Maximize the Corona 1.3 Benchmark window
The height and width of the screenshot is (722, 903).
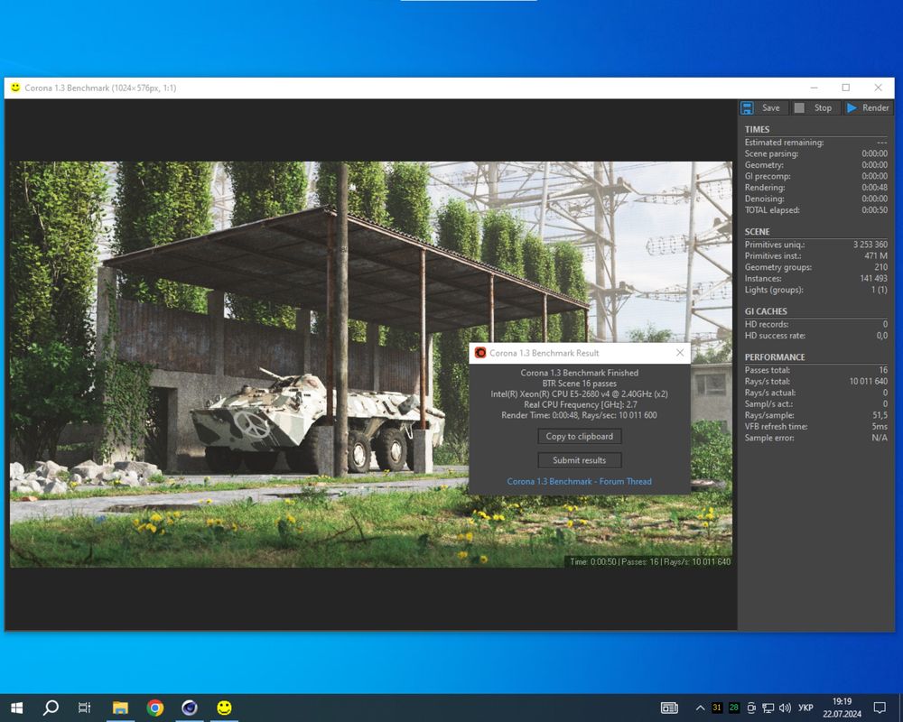pos(845,88)
